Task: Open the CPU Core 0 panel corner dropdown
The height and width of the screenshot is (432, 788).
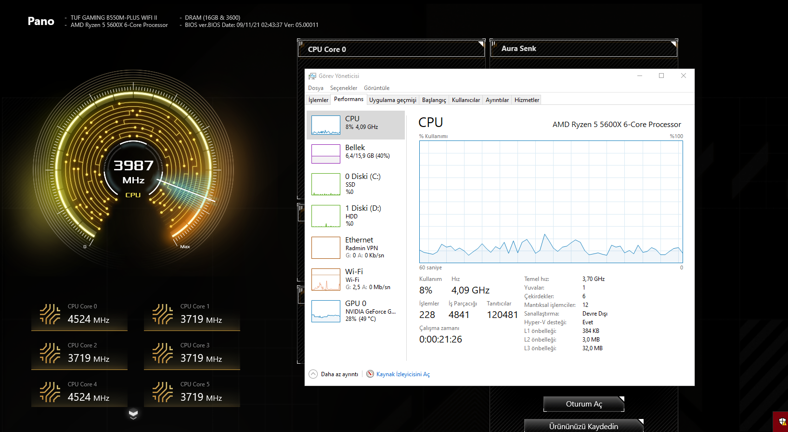Action: click(x=481, y=44)
